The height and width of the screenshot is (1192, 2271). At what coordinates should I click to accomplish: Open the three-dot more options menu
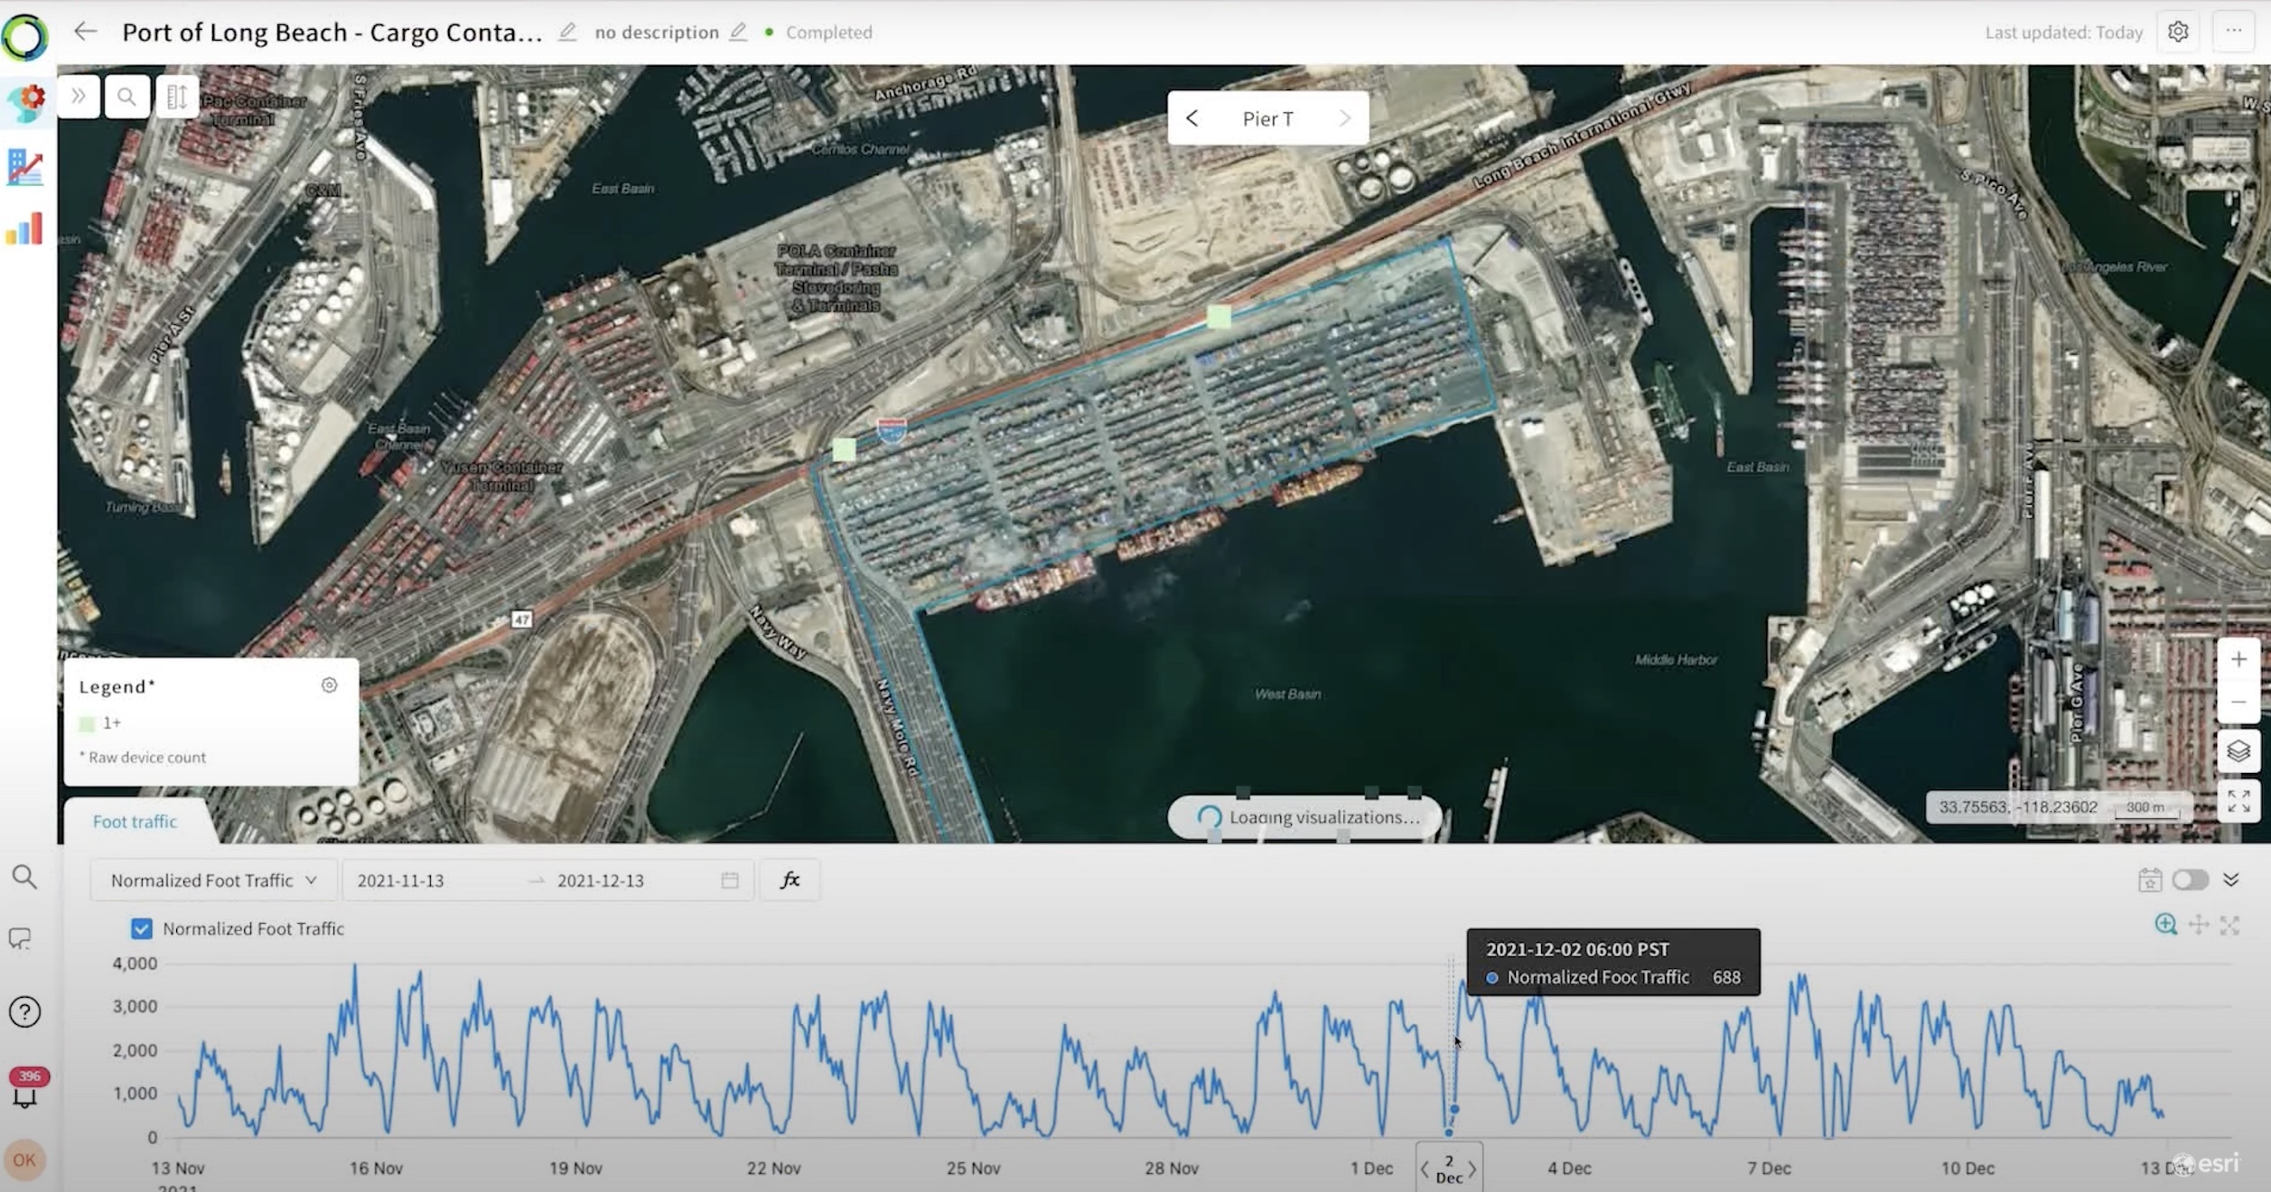(2234, 32)
